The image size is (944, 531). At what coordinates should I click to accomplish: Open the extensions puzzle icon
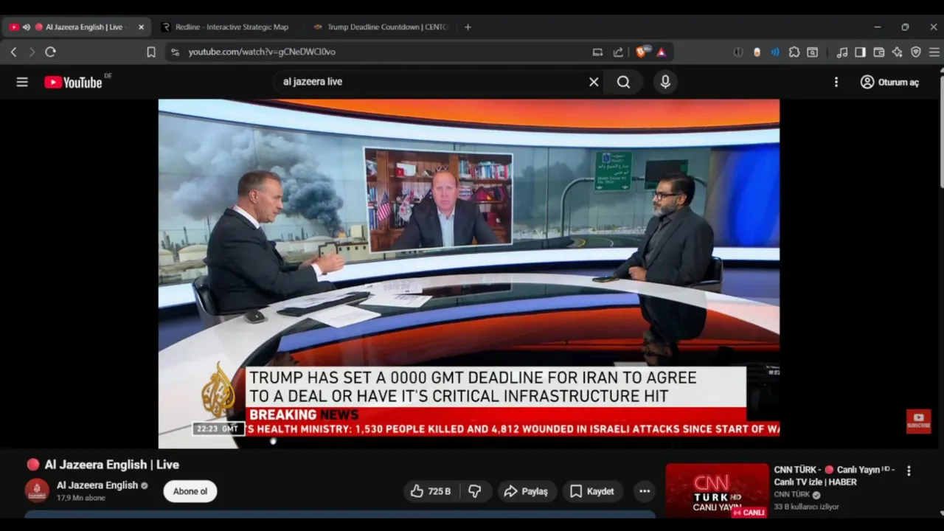point(794,52)
